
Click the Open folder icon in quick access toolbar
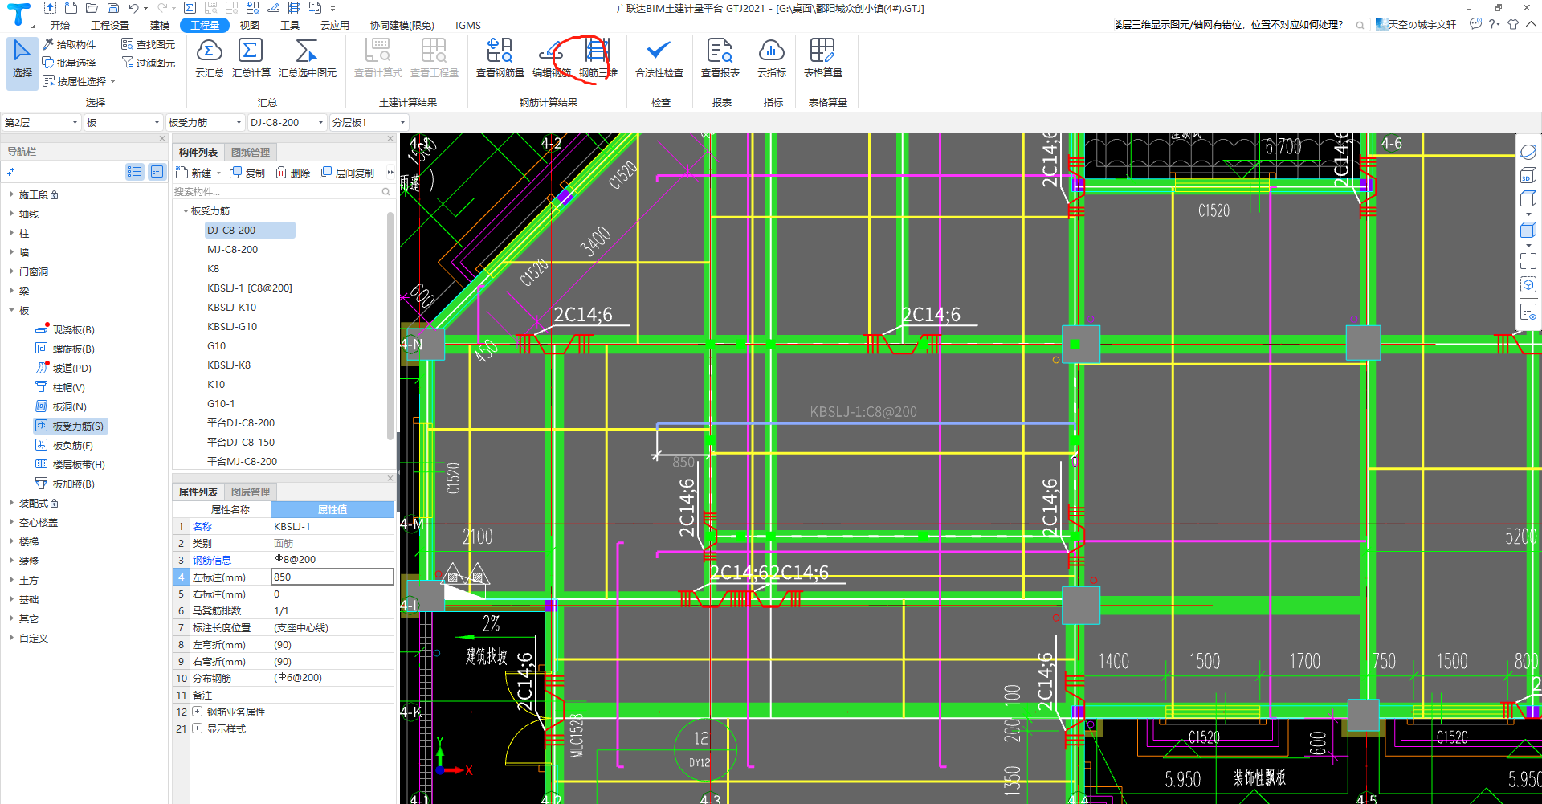click(92, 8)
